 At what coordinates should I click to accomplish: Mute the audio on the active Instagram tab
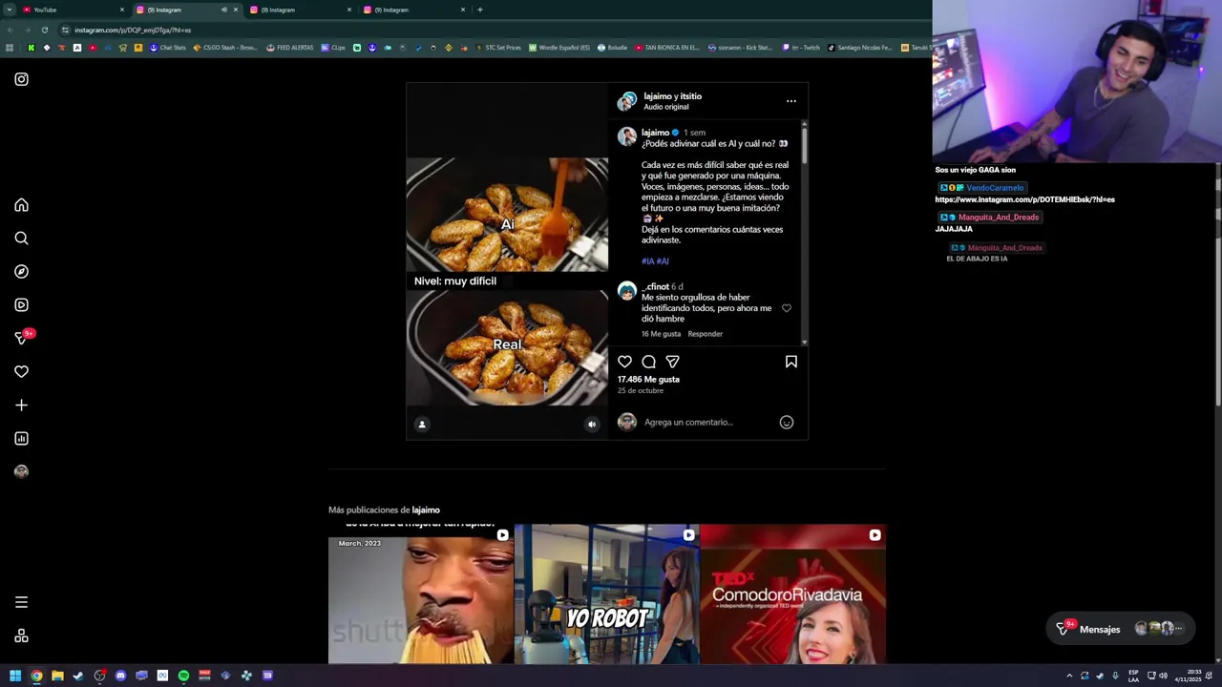[x=224, y=10]
